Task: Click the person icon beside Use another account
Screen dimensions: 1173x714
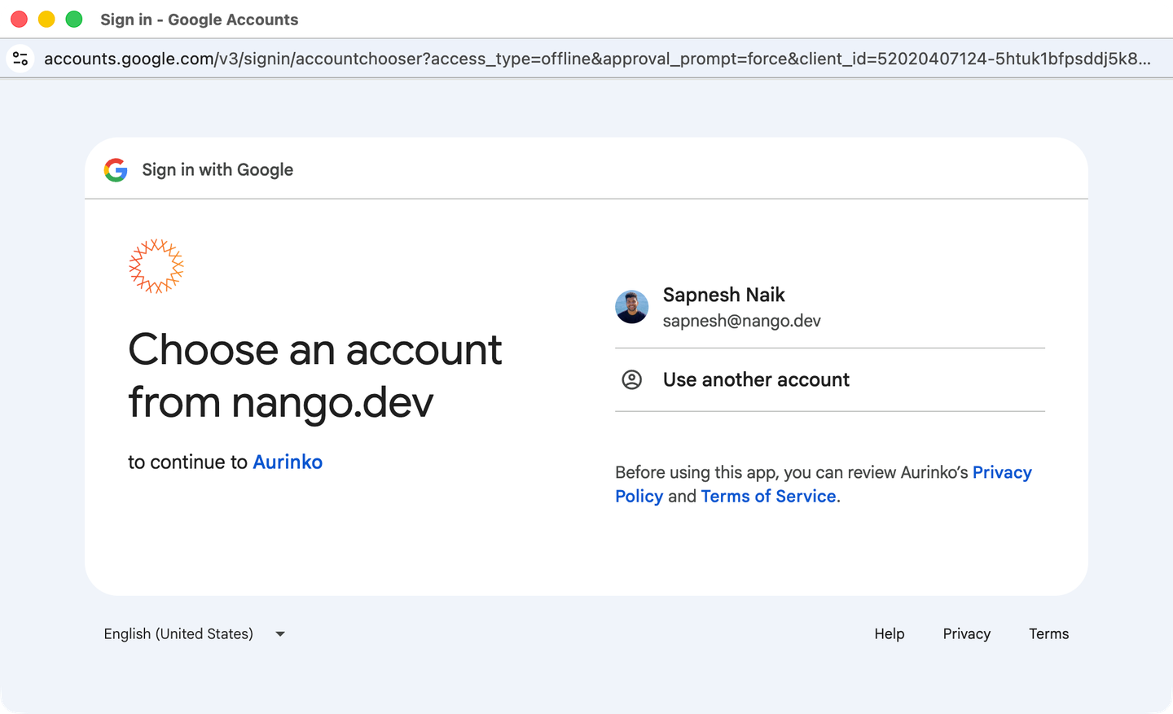Action: 631,379
